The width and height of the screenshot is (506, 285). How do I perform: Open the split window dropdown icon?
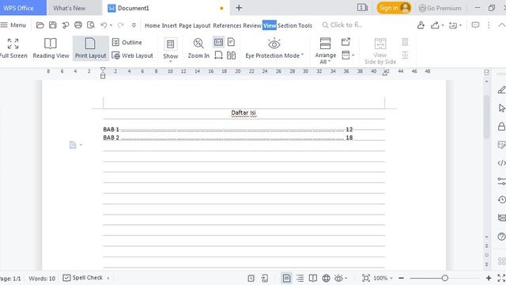coord(348,55)
